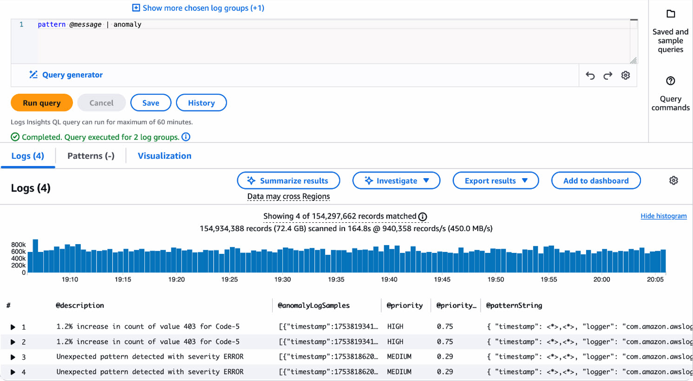Grab the query editor corner handle
Viewport: 693px width, 381px height.
click(x=633, y=60)
